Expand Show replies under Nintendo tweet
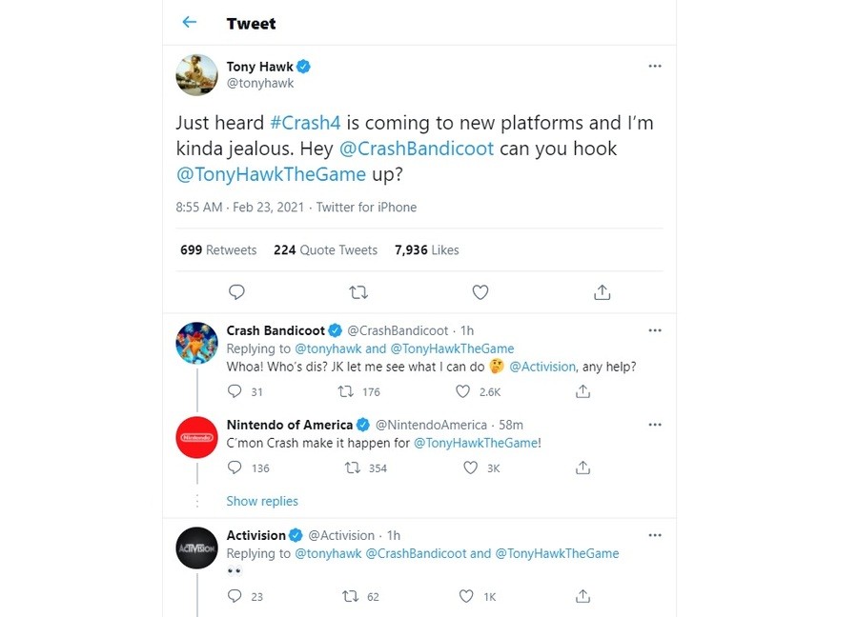Image resolution: width=858 pixels, height=617 pixels. tap(262, 501)
